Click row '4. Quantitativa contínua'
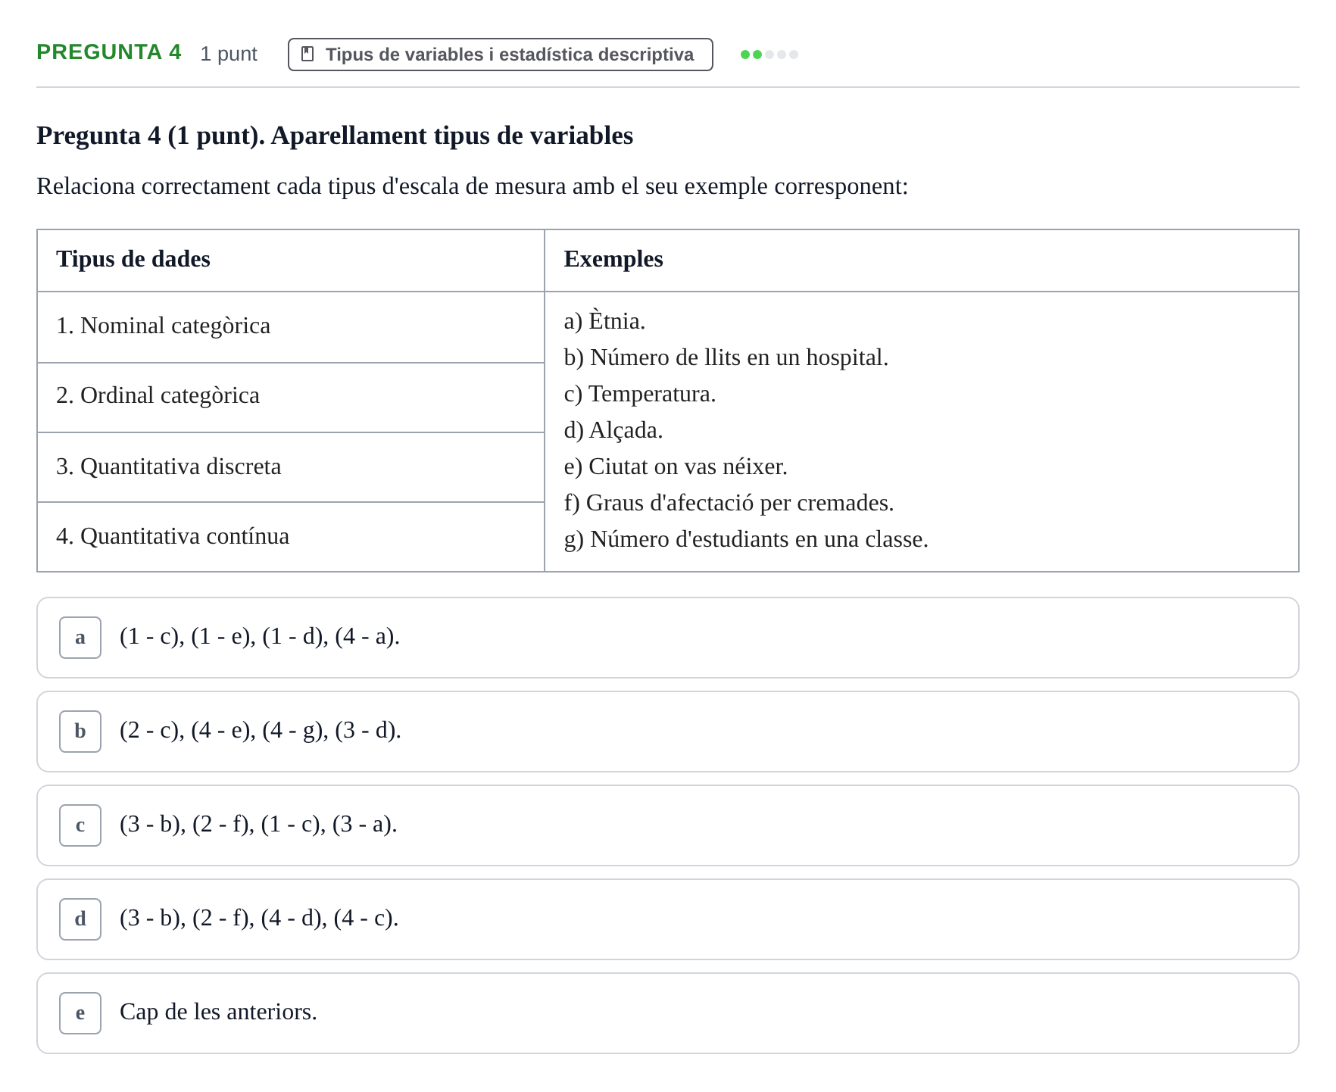 [291, 537]
